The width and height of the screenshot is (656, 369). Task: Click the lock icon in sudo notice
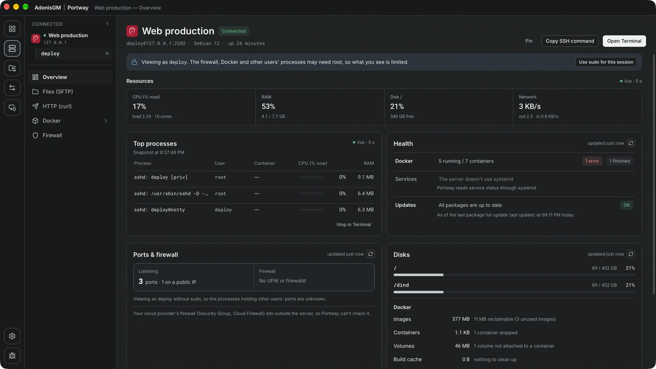pos(134,62)
